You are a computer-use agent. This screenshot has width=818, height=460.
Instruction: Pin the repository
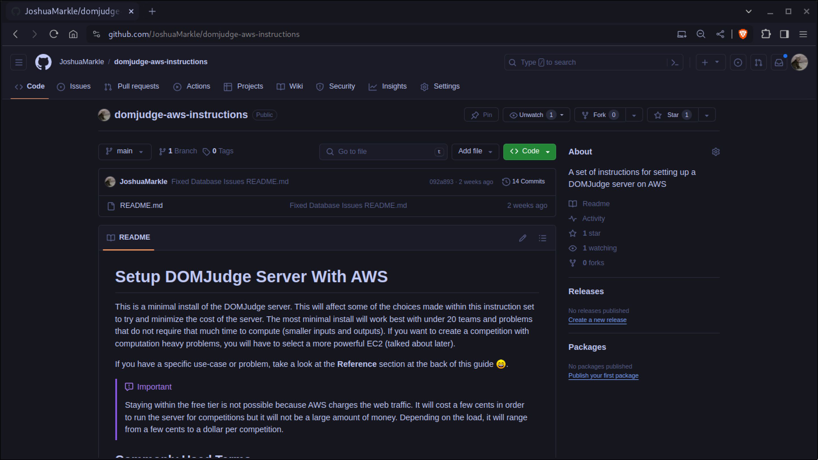pos(481,115)
